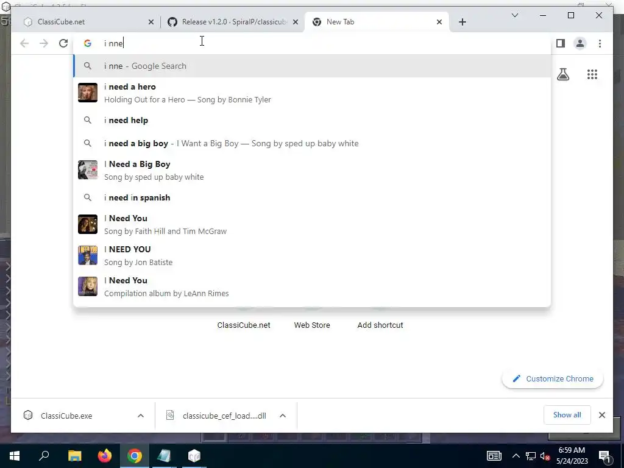Open the ClassiCube cube taskbar icon
The image size is (624, 468).
point(194,456)
